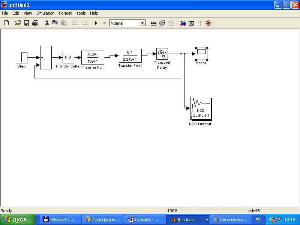Select the Step block
300x225 pixels.
click(x=21, y=57)
